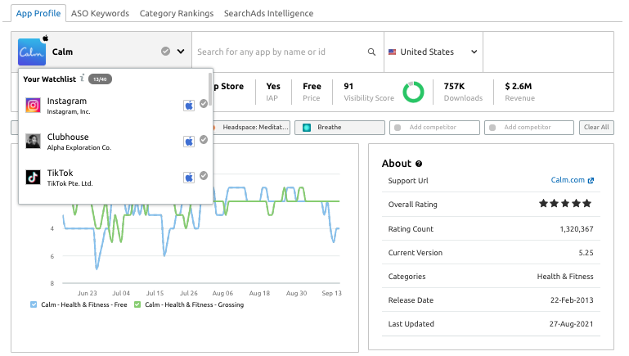
Task: Click the last updated 27-Aug-2021
Action: (571, 324)
